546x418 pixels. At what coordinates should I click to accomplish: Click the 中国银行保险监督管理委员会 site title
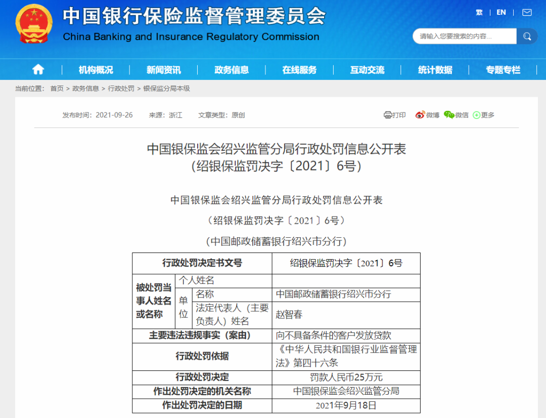(194, 16)
